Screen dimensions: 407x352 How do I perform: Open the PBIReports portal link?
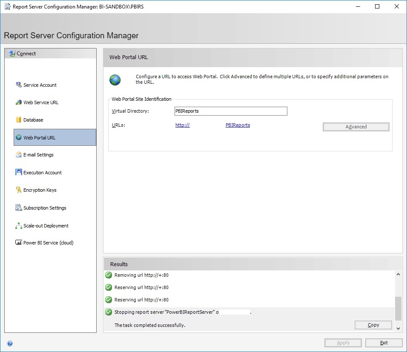(x=238, y=125)
